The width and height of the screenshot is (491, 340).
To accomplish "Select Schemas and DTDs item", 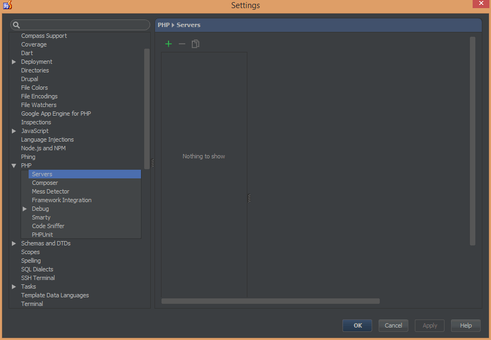I will point(46,243).
